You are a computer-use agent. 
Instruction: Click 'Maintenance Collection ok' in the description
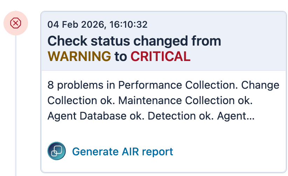[185, 100]
